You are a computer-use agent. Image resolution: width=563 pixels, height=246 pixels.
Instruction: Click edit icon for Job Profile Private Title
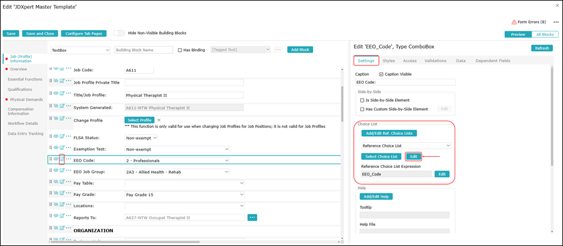[61, 81]
